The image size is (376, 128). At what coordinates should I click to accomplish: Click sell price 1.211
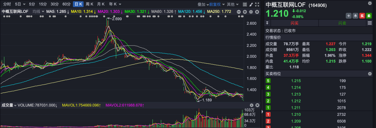tap(296, 107)
